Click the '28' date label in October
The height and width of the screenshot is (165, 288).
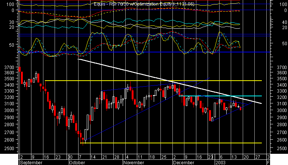point(117,157)
